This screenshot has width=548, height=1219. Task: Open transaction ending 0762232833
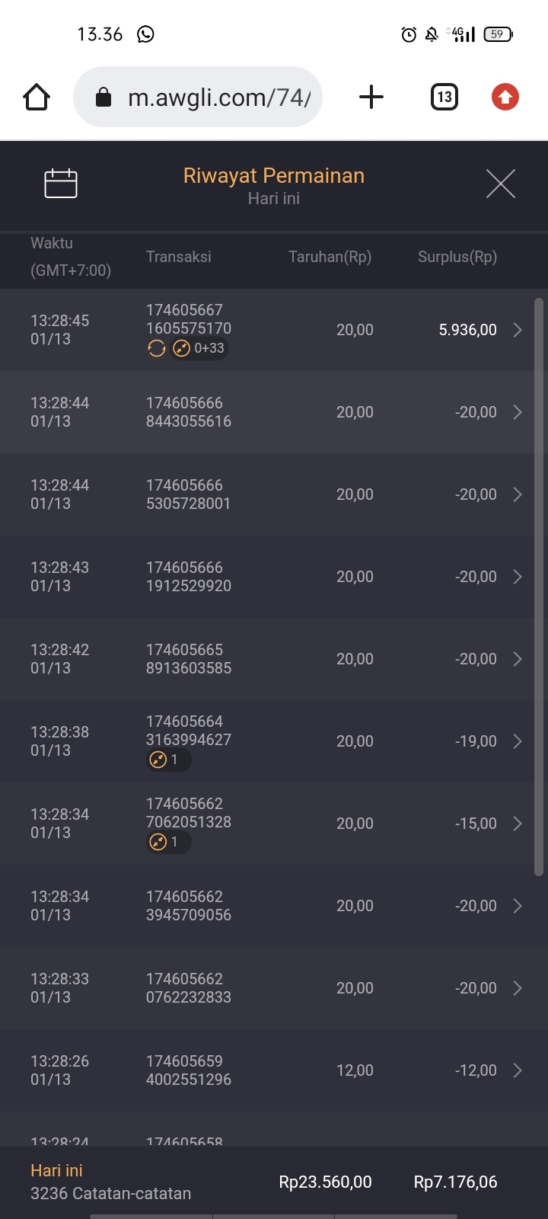click(x=189, y=988)
